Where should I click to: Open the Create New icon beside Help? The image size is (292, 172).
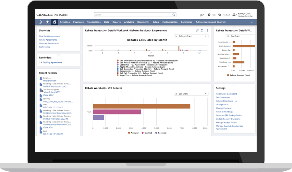pyautogui.click(x=202, y=15)
